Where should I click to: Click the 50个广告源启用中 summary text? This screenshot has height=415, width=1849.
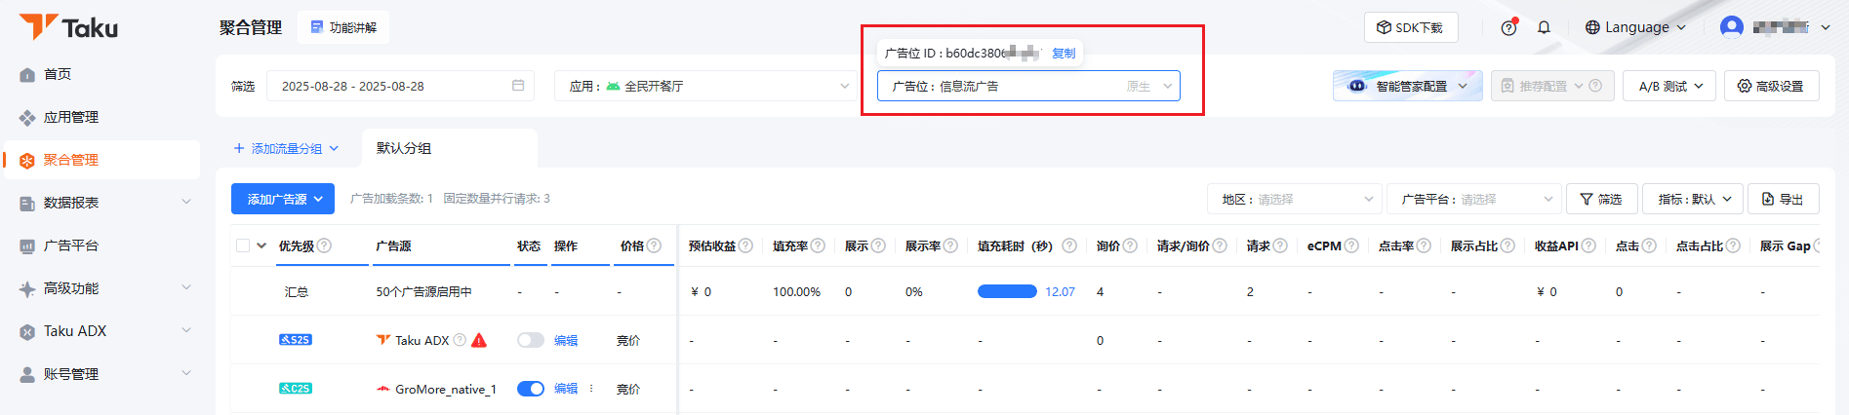tap(423, 291)
